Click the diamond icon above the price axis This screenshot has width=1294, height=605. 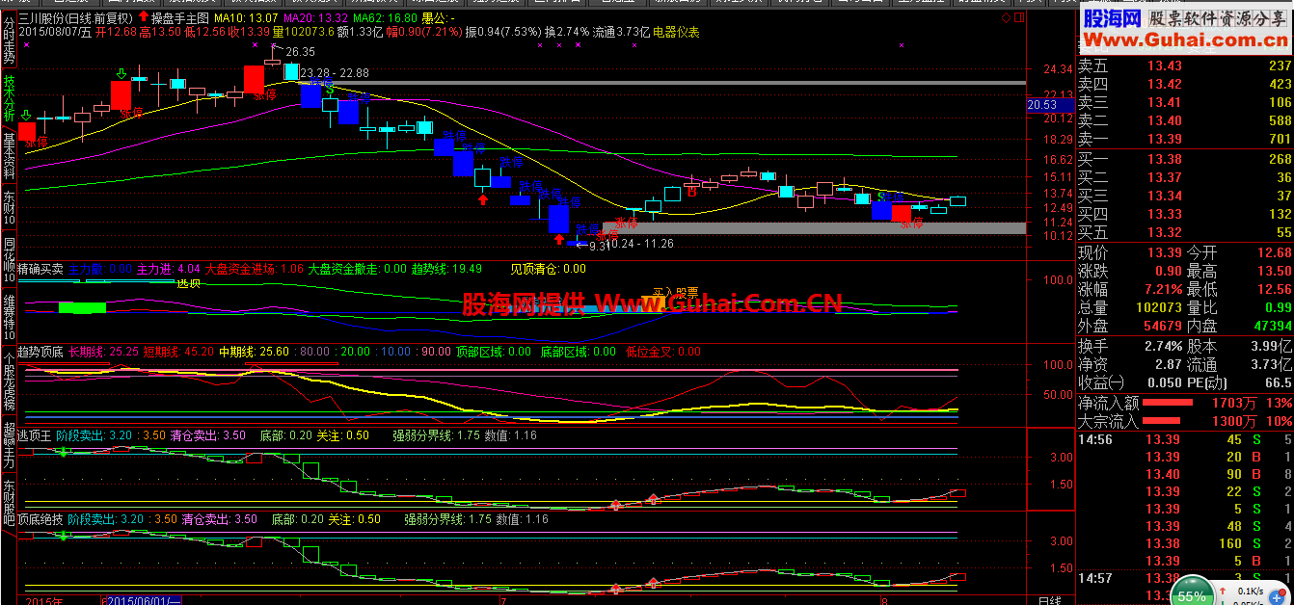click(1008, 18)
